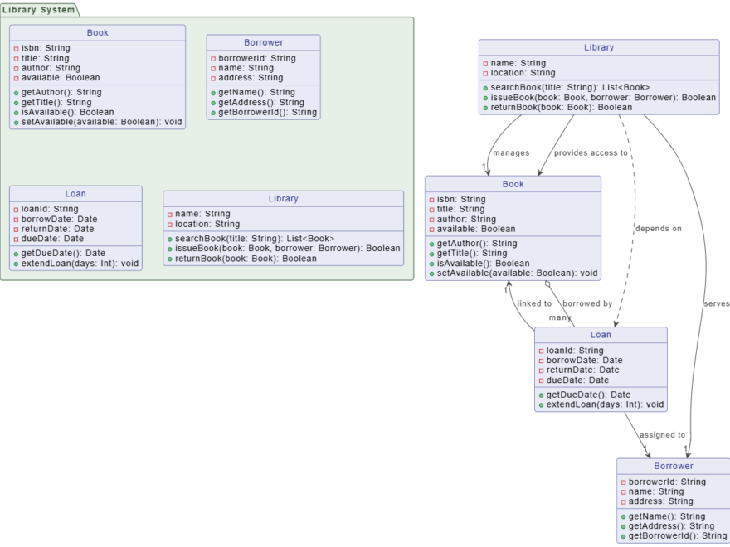Select the method icon beside setAvailable() in right Book class
The height and width of the screenshot is (547, 730).
[431, 273]
